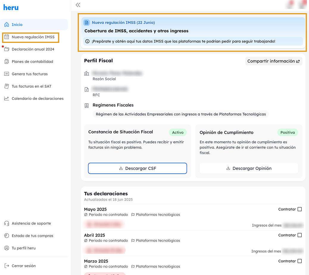Click the ¡Prepárate y obtén aquí IMSS notice

(x=193, y=41)
